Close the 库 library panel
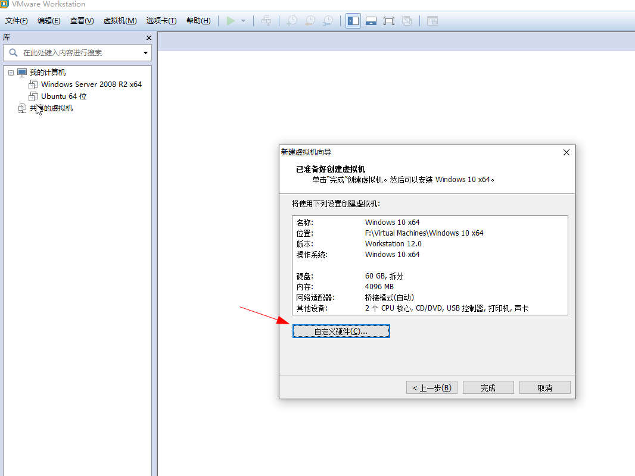 click(149, 37)
